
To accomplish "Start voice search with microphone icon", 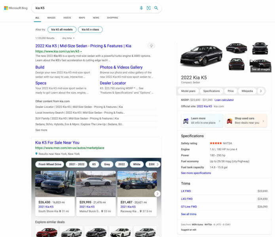I will [x=141, y=8].
